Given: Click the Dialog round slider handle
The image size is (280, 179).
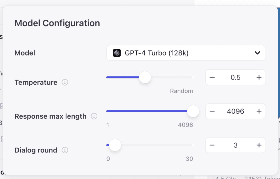Looking at the screenshot, I should 115,145.
